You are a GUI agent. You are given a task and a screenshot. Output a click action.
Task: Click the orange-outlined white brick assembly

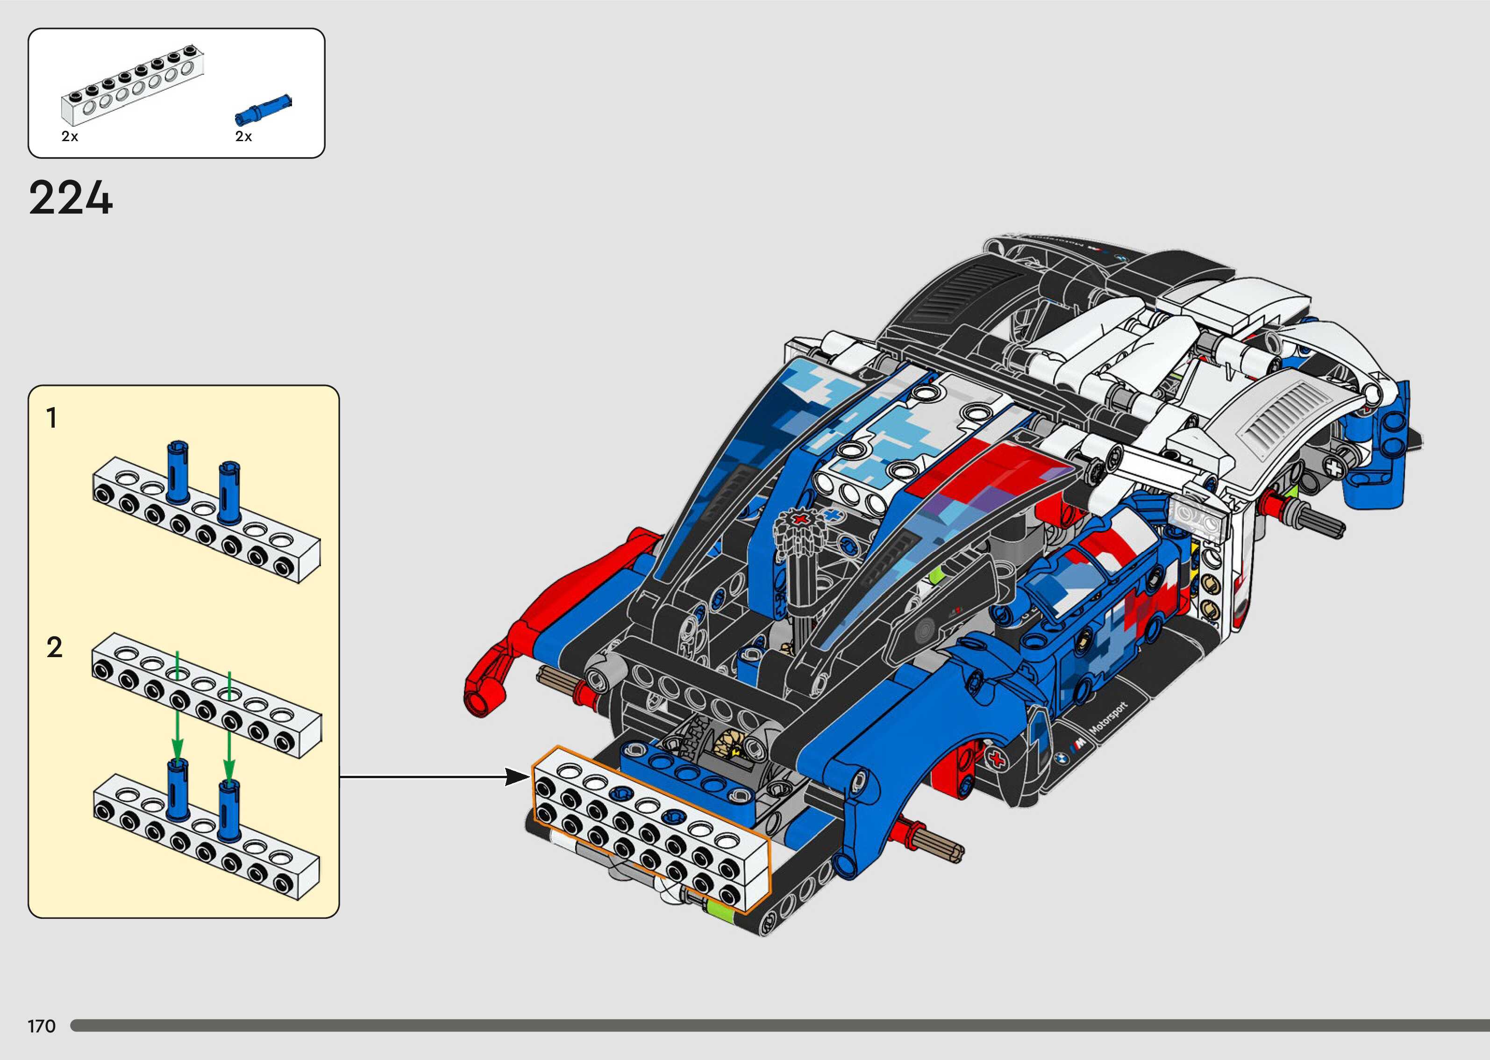[650, 830]
